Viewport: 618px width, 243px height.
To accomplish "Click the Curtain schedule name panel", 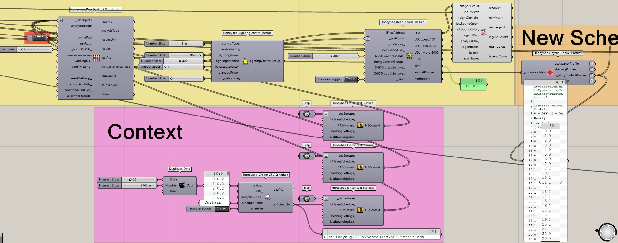I will coord(214,203).
